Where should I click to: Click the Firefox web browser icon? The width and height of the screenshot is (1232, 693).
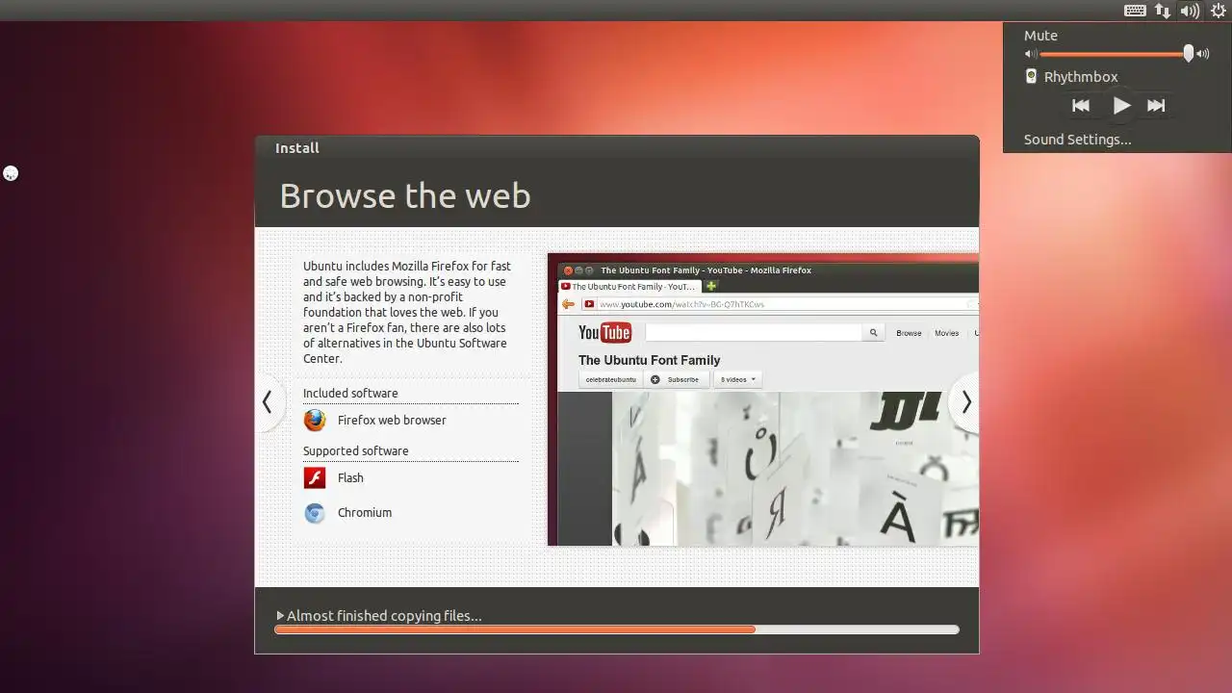coord(315,421)
